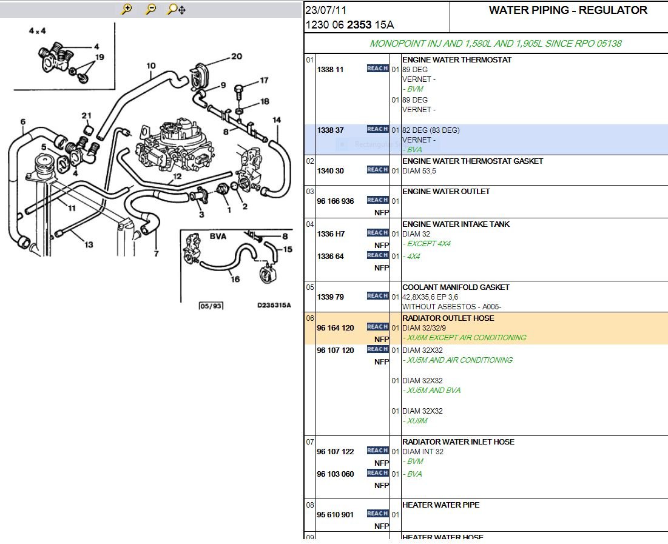Click the diagram code D235315A

click(274, 305)
